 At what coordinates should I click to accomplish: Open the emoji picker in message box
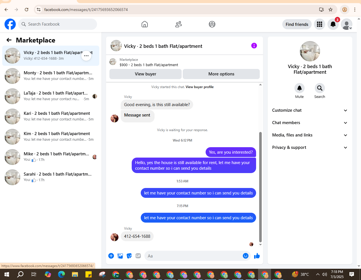[x=246, y=256]
